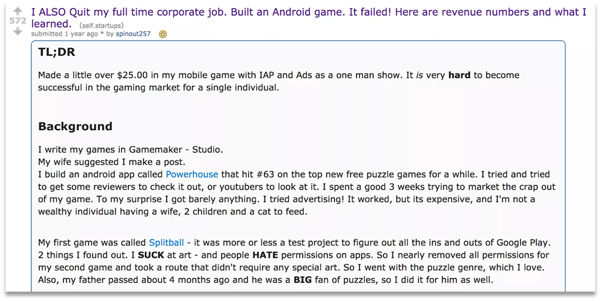Open the 'I ALSO Quit my full time corporate job' title
601x301 pixels.
click(308, 18)
